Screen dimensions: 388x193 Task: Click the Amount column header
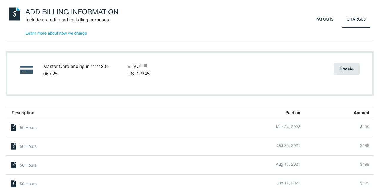point(361,113)
